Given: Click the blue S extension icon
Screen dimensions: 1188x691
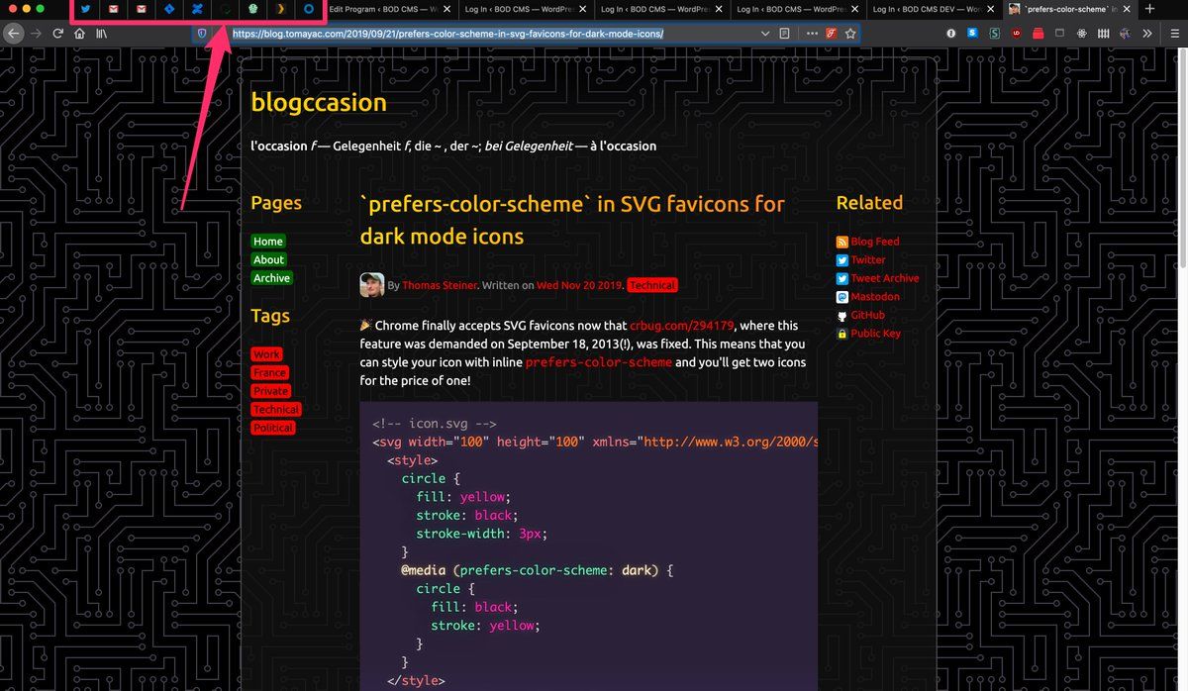Looking at the screenshot, I should coord(973,33).
